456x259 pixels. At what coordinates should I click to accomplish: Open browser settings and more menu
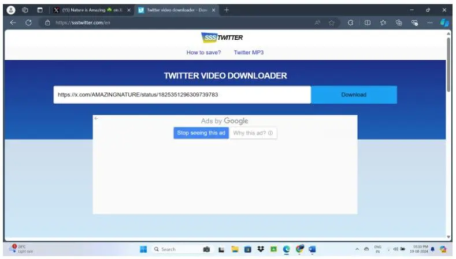(429, 22)
